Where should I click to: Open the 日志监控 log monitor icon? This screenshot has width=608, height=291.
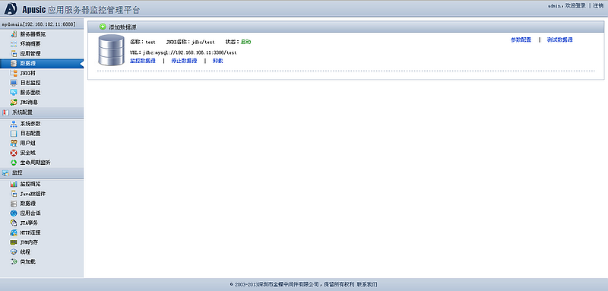coord(14,83)
